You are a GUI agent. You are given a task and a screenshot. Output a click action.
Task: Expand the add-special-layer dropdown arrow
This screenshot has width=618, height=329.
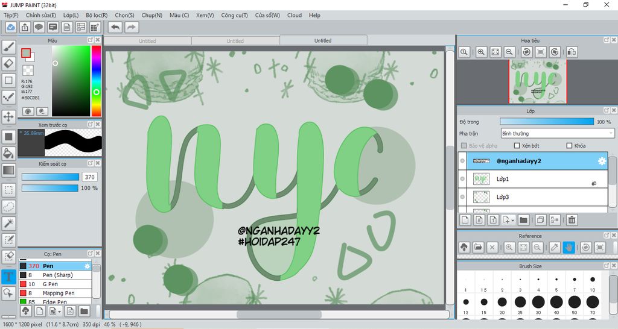(513, 221)
